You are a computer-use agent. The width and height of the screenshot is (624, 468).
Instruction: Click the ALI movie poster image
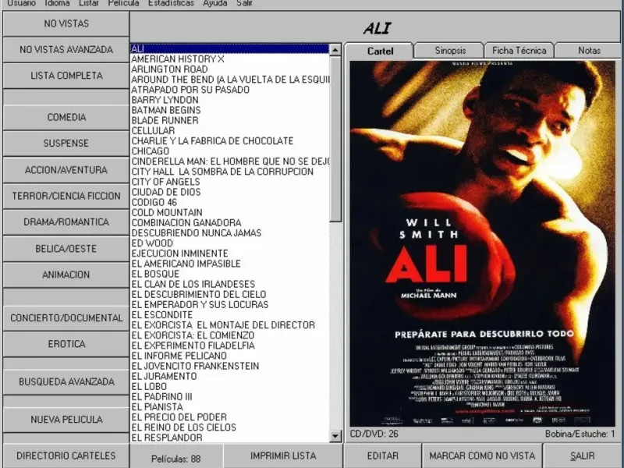point(482,243)
